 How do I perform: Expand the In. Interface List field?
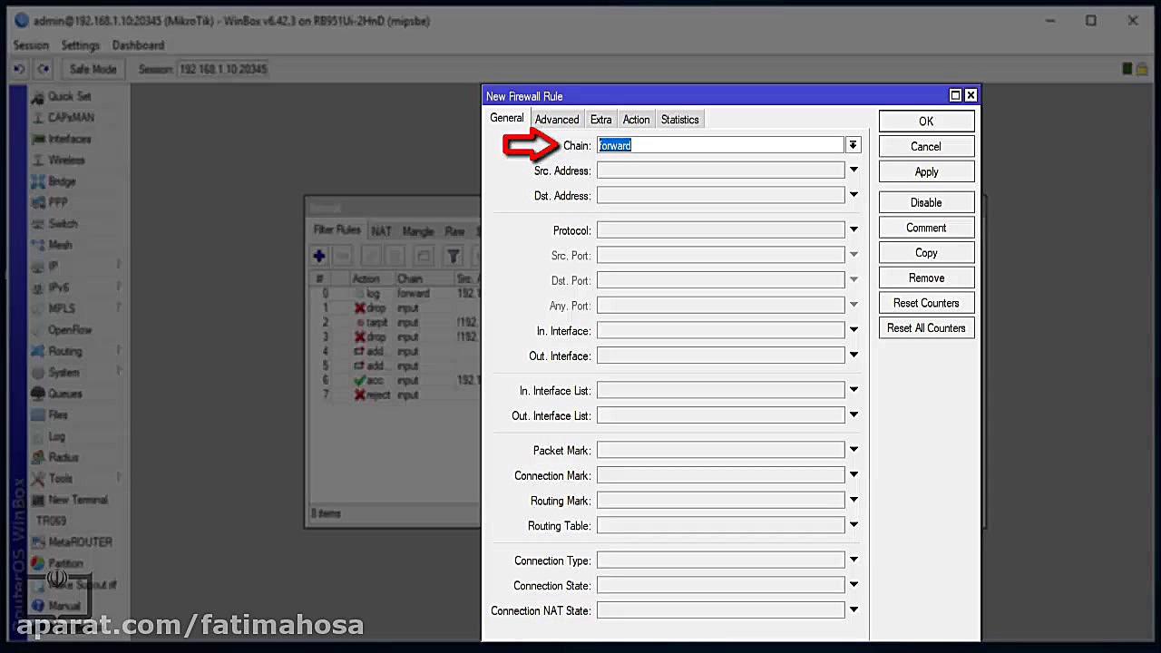pos(854,391)
